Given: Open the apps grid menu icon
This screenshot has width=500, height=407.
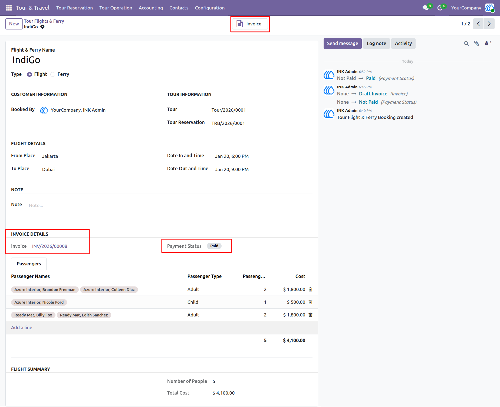Looking at the screenshot, I should coord(9,8).
